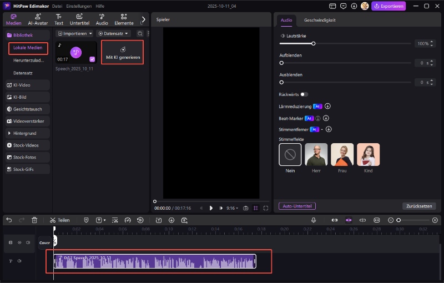Play the video preview
Viewport: 444px width, 283px height.
[x=211, y=208]
